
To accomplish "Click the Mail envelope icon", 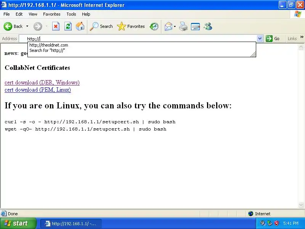I will point(169,26).
